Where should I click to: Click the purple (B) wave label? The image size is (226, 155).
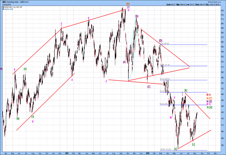pos(137,16)
